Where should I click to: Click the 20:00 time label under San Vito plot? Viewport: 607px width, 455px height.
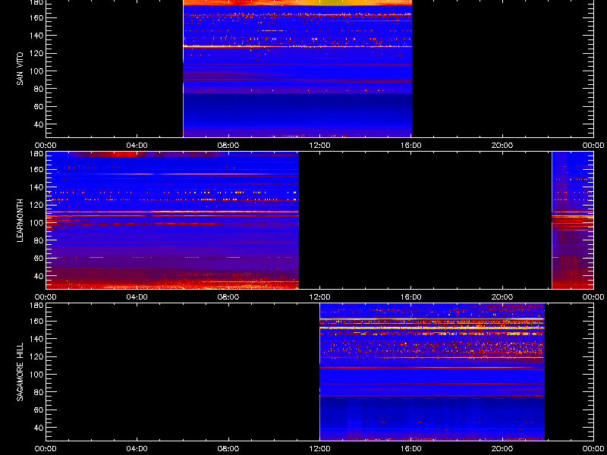502,146
